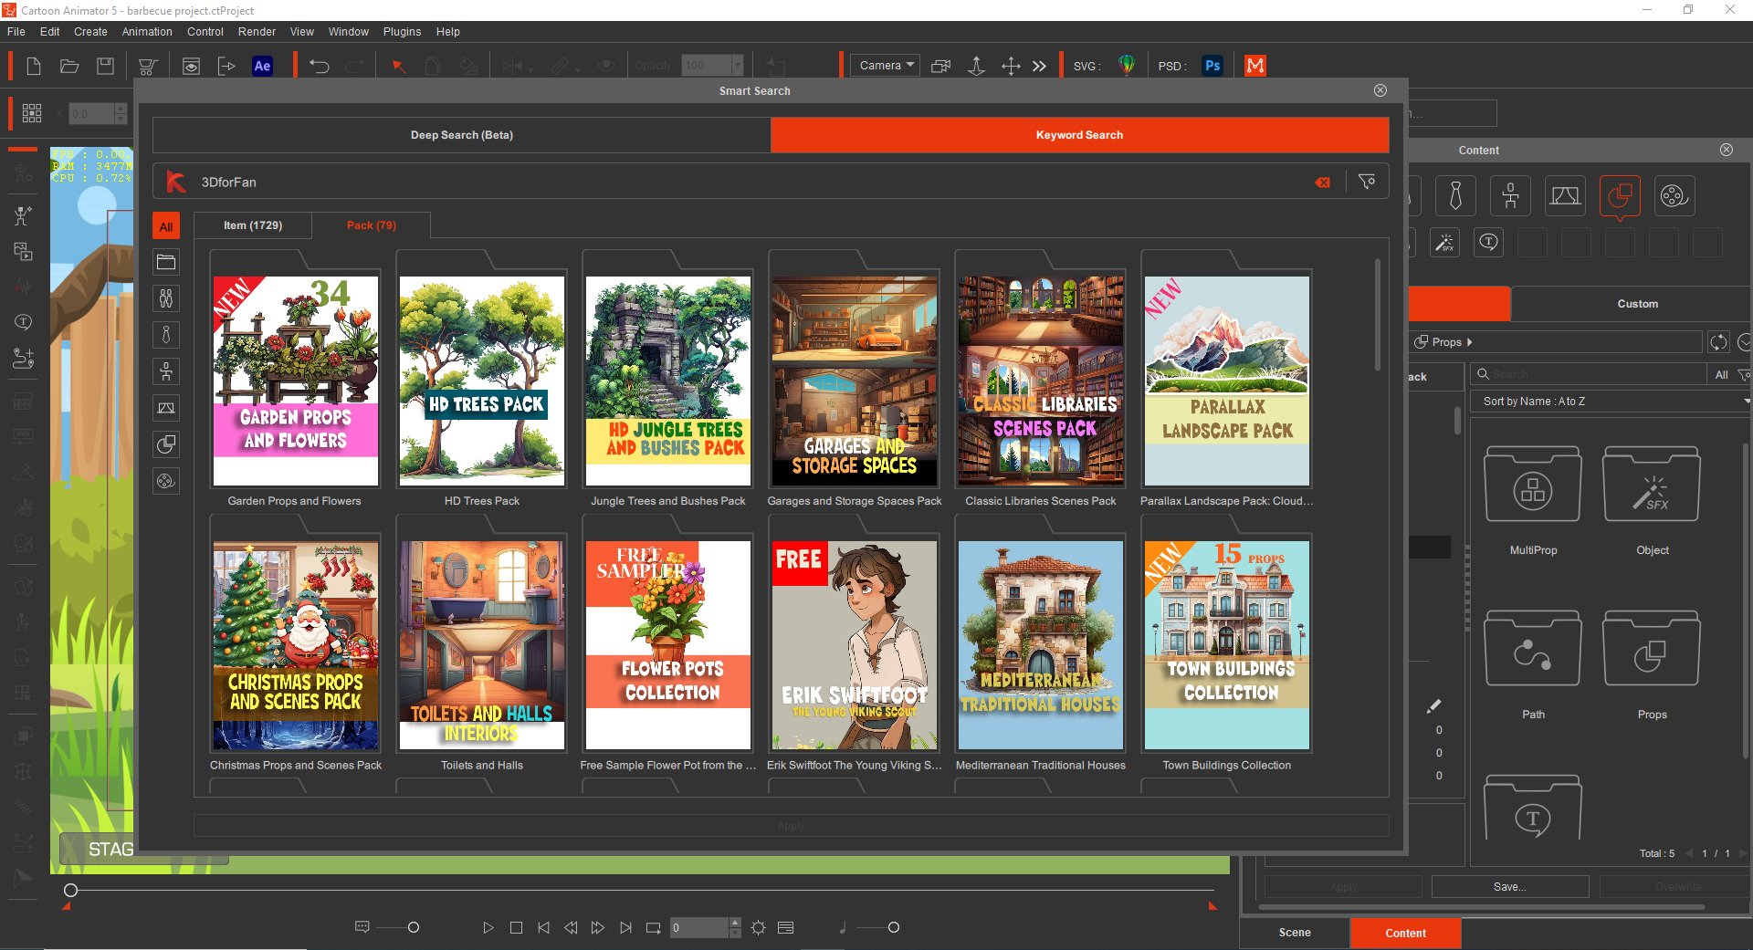Click the Stop playback button
The image size is (1753, 950).
coord(516,927)
